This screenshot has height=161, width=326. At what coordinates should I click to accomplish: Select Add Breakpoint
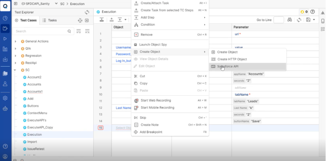pyautogui.click(x=170, y=132)
